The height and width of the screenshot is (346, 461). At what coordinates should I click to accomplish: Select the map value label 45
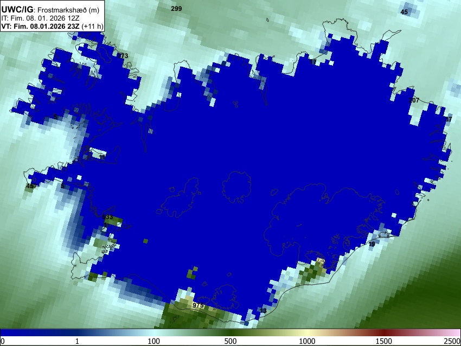(x=404, y=12)
